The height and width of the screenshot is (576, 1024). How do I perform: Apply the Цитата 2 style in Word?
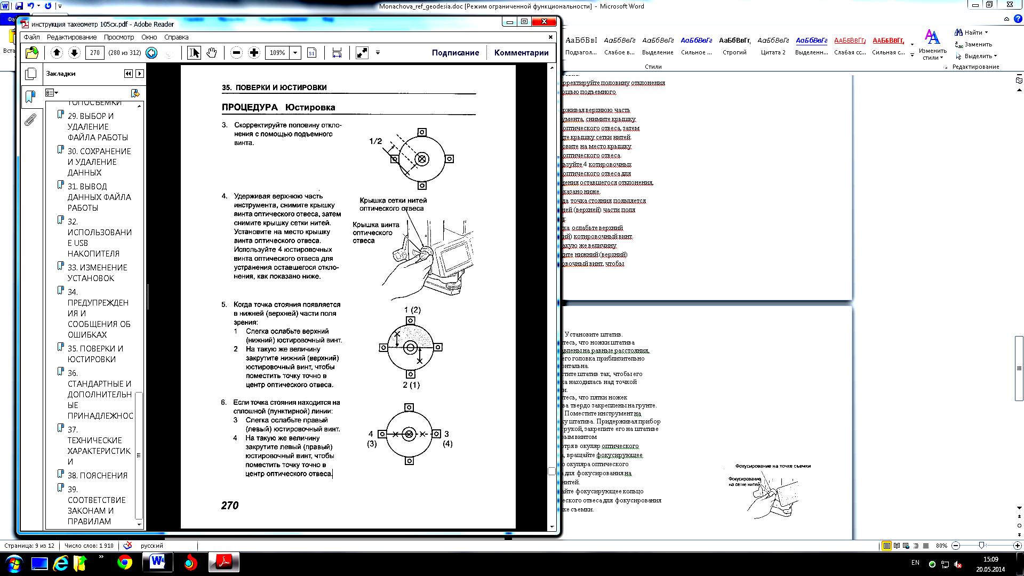point(773,46)
